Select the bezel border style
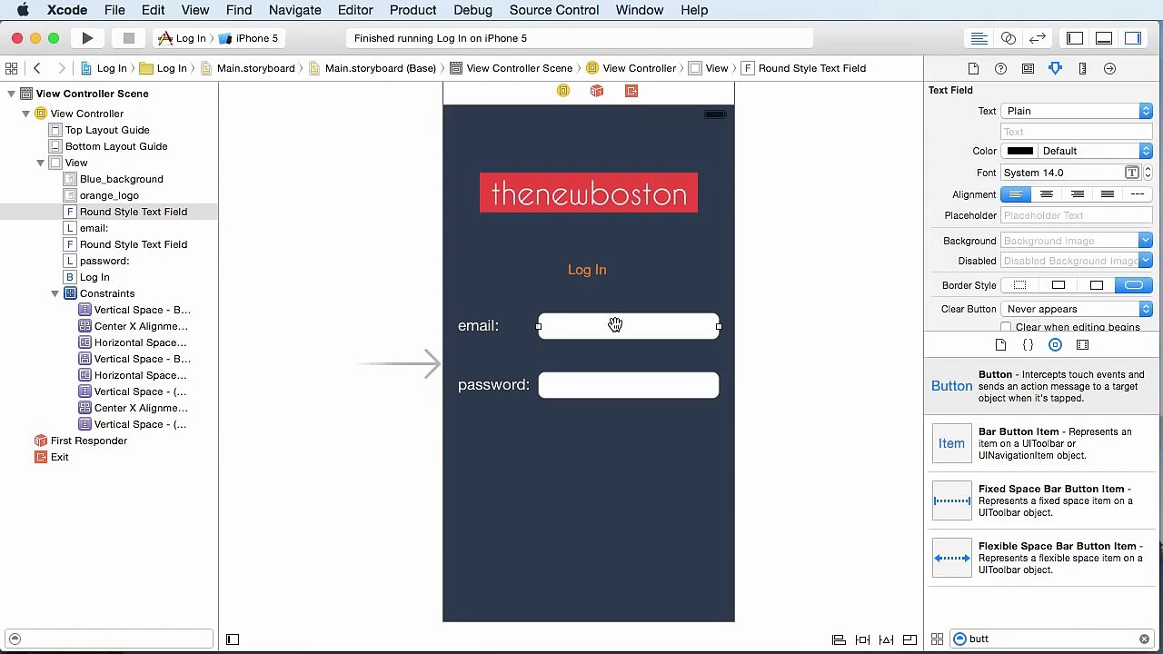1163x654 pixels. pos(1097,285)
